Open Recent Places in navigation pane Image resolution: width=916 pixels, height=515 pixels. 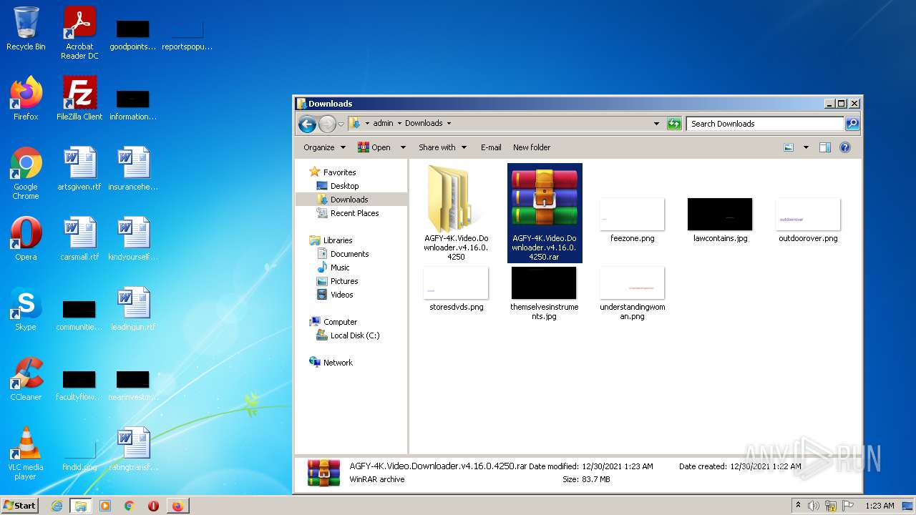point(354,213)
